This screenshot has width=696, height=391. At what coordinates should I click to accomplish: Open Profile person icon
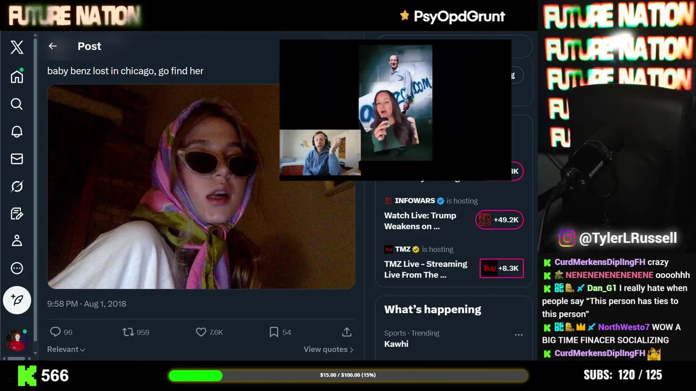(x=17, y=241)
